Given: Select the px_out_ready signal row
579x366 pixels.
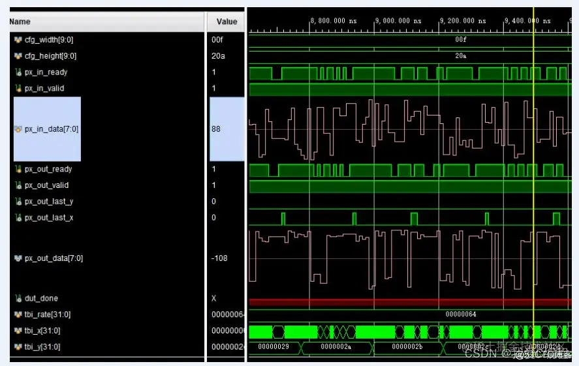Looking at the screenshot, I should [x=48, y=170].
